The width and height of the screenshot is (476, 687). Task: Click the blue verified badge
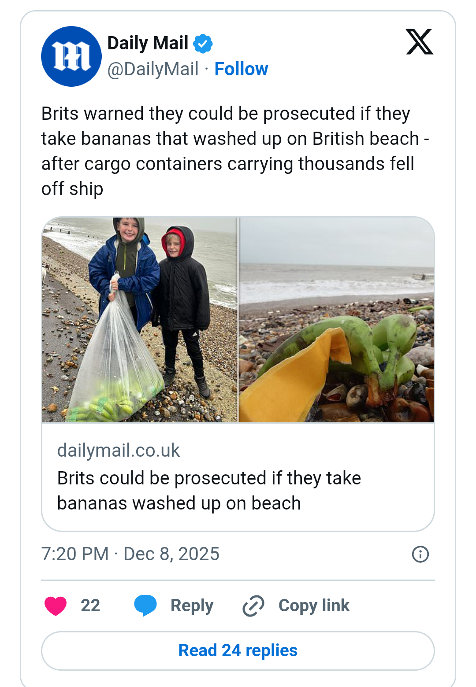[x=203, y=44]
